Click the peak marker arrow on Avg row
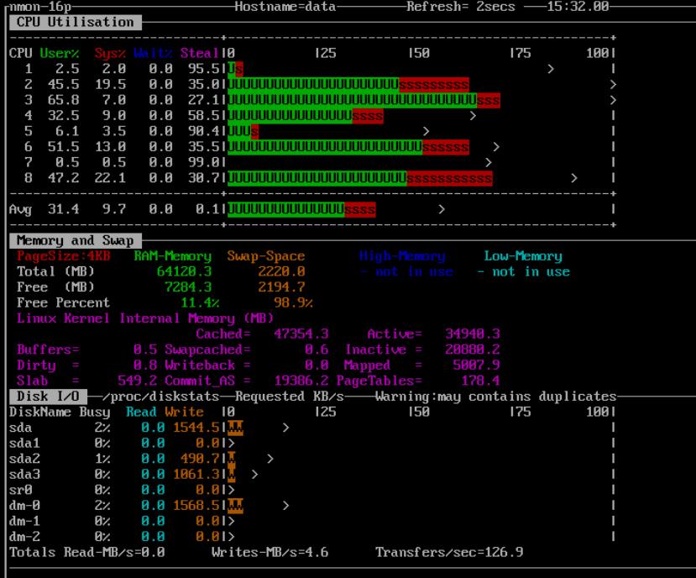The width and height of the screenshot is (696, 578). coord(442,209)
